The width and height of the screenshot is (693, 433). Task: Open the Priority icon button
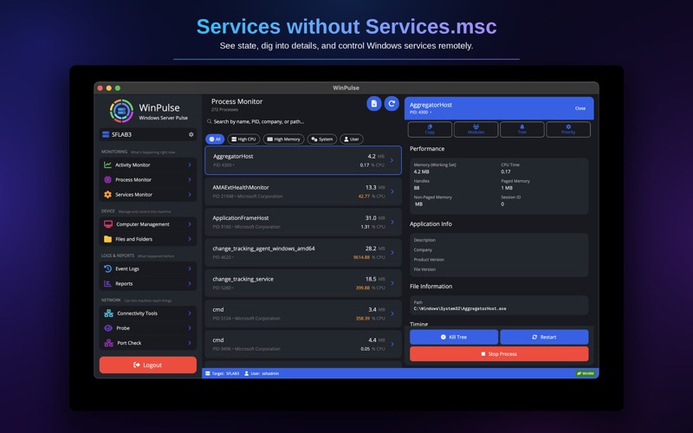point(568,129)
